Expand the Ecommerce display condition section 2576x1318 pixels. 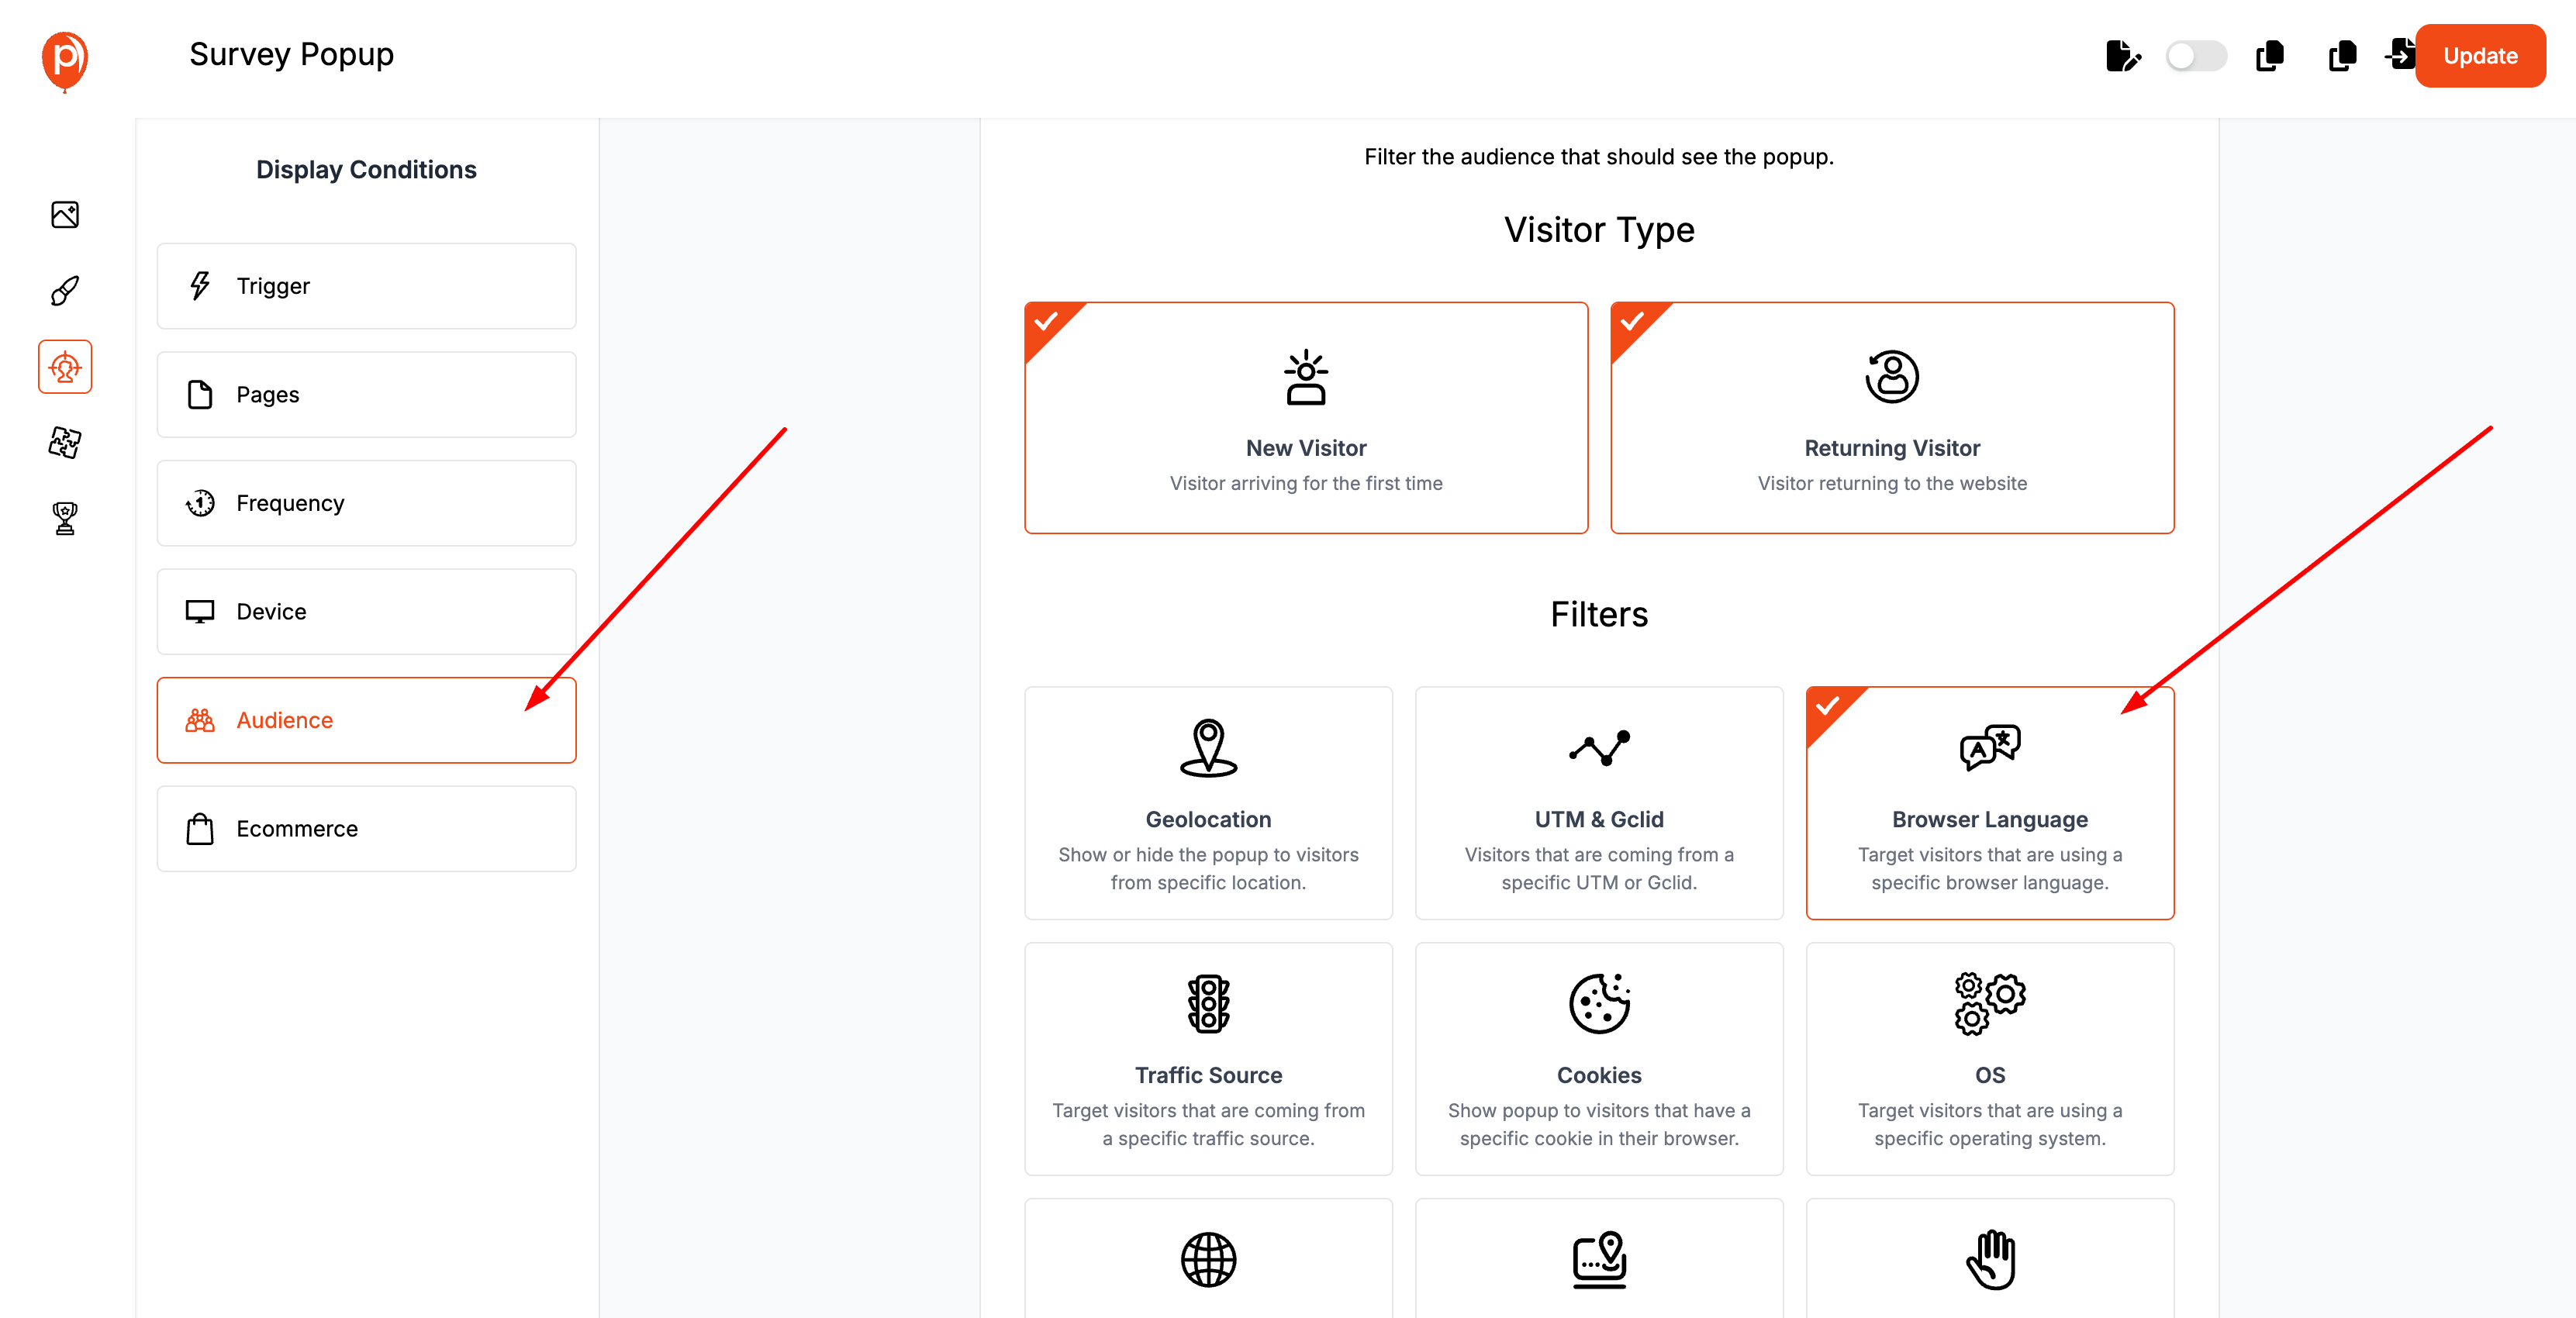coord(366,828)
